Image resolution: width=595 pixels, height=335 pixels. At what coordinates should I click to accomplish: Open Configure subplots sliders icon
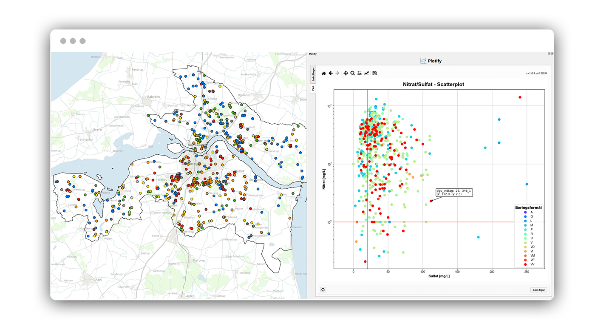click(x=360, y=74)
